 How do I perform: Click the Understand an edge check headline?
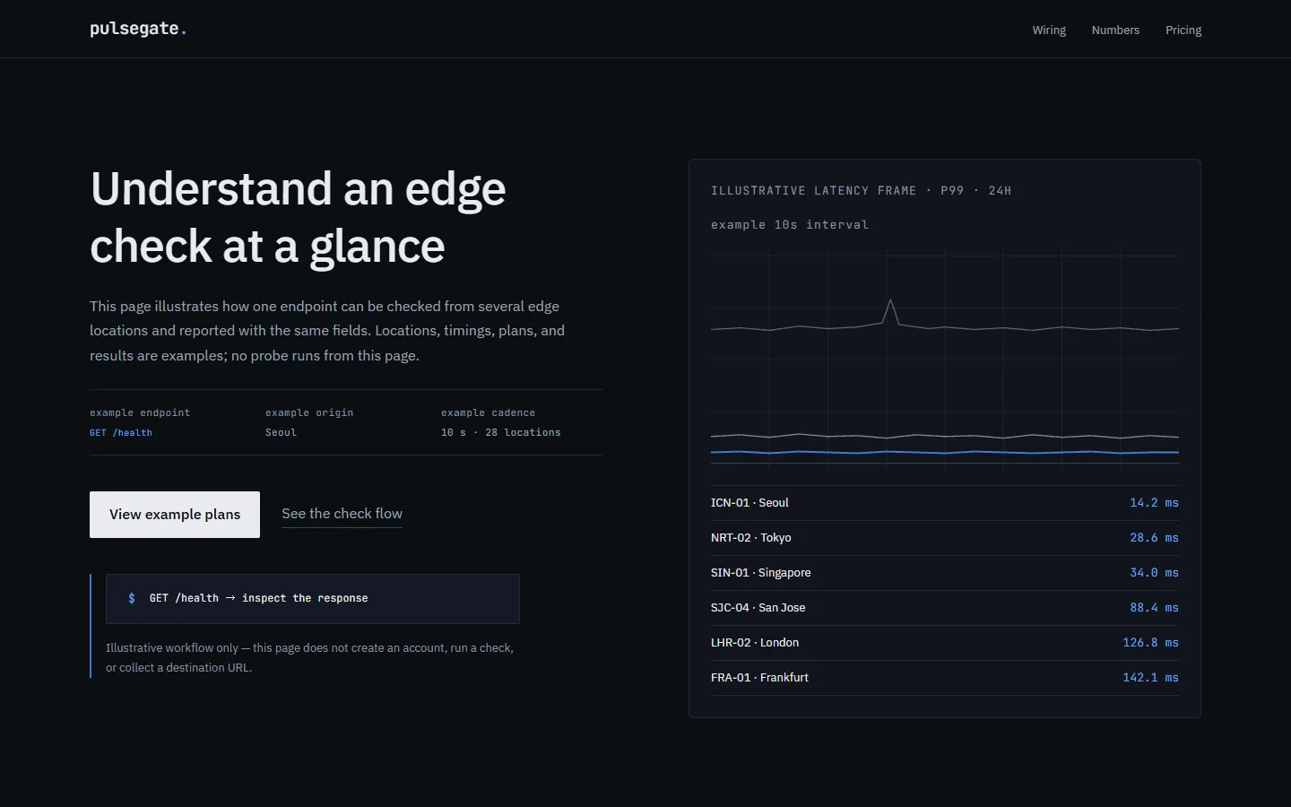pos(298,217)
